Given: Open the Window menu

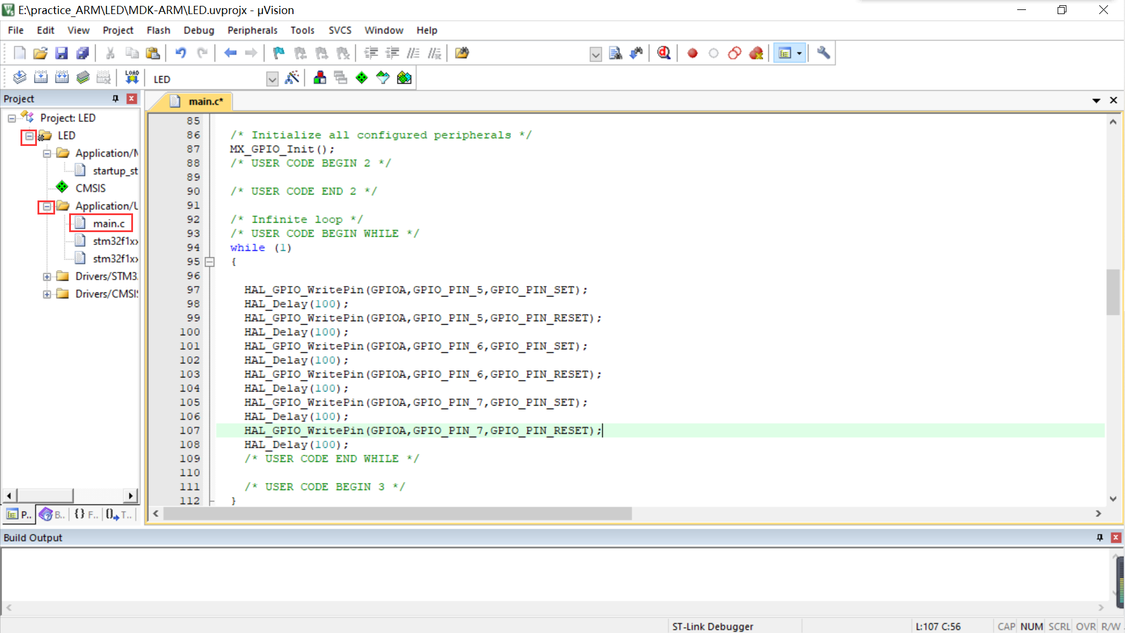Looking at the screenshot, I should click(384, 30).
